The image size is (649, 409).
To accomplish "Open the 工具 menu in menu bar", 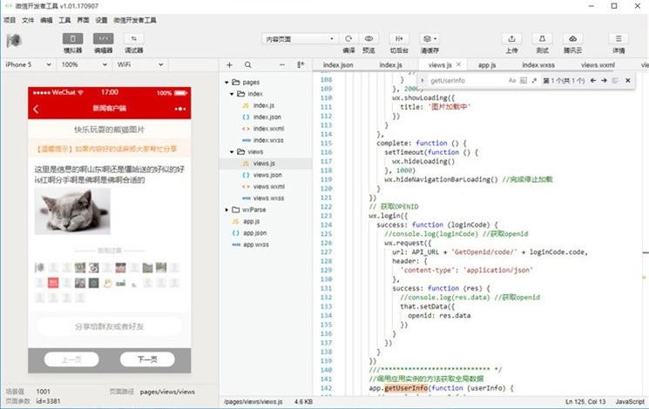I will click(x=64, y=18).
